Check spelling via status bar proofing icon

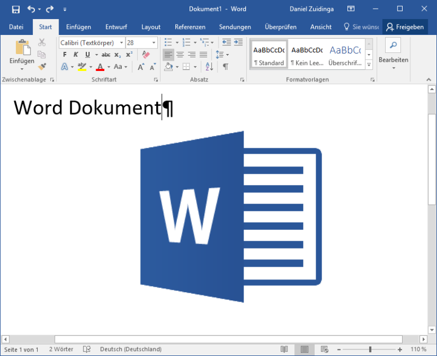tap(87, 349)
